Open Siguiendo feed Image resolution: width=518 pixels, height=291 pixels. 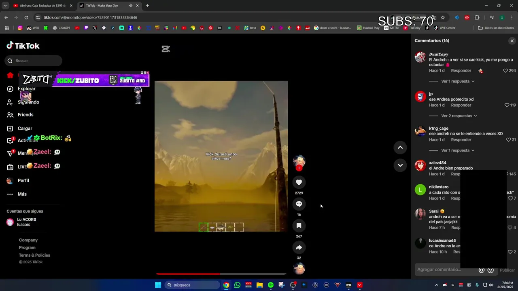(x=28, y=102)
